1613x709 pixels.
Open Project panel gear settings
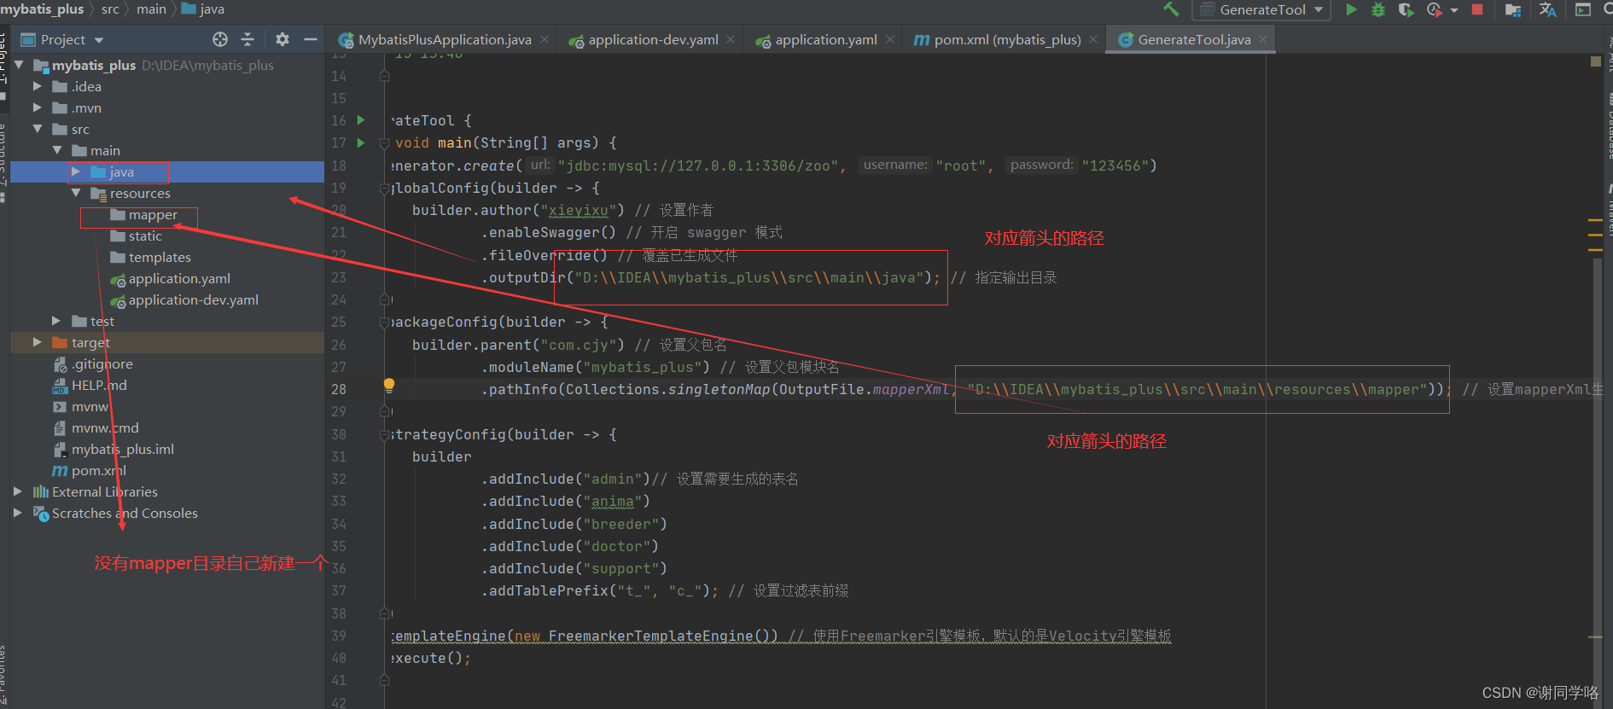tap(282, 39)
